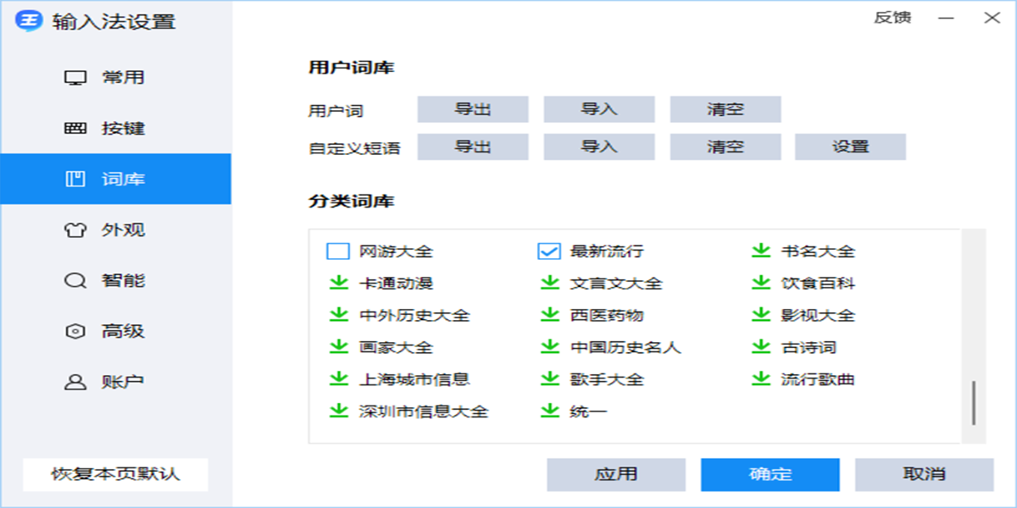Download the 统一 dictionary
This screenshot has height=508, width=1017.
tap(551, 413)
